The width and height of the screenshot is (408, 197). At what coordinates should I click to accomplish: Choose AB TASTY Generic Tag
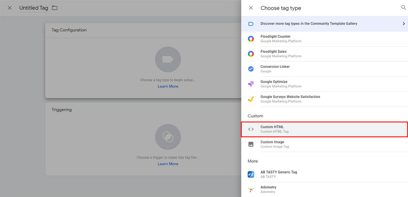[325, 174]
